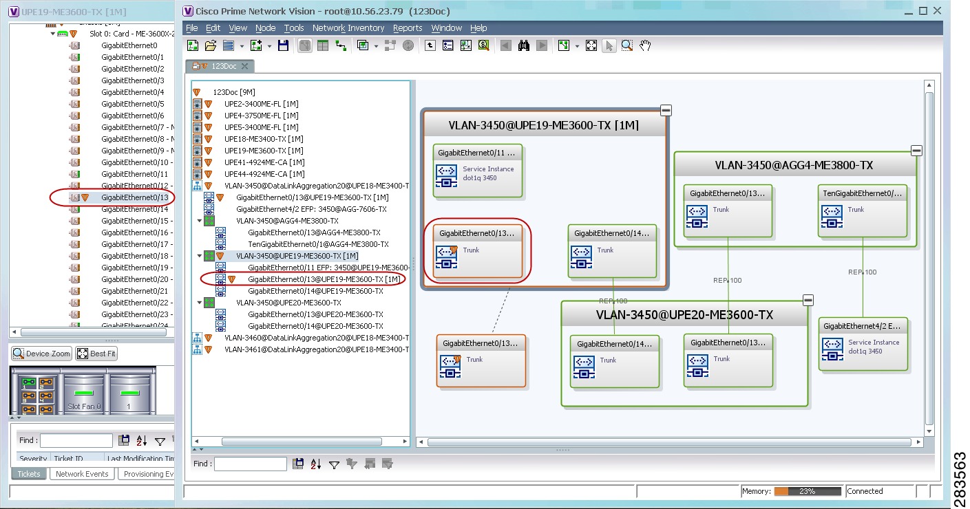970x509 pixels.
Task: Open the Node menu
Action: coord(265,28)
